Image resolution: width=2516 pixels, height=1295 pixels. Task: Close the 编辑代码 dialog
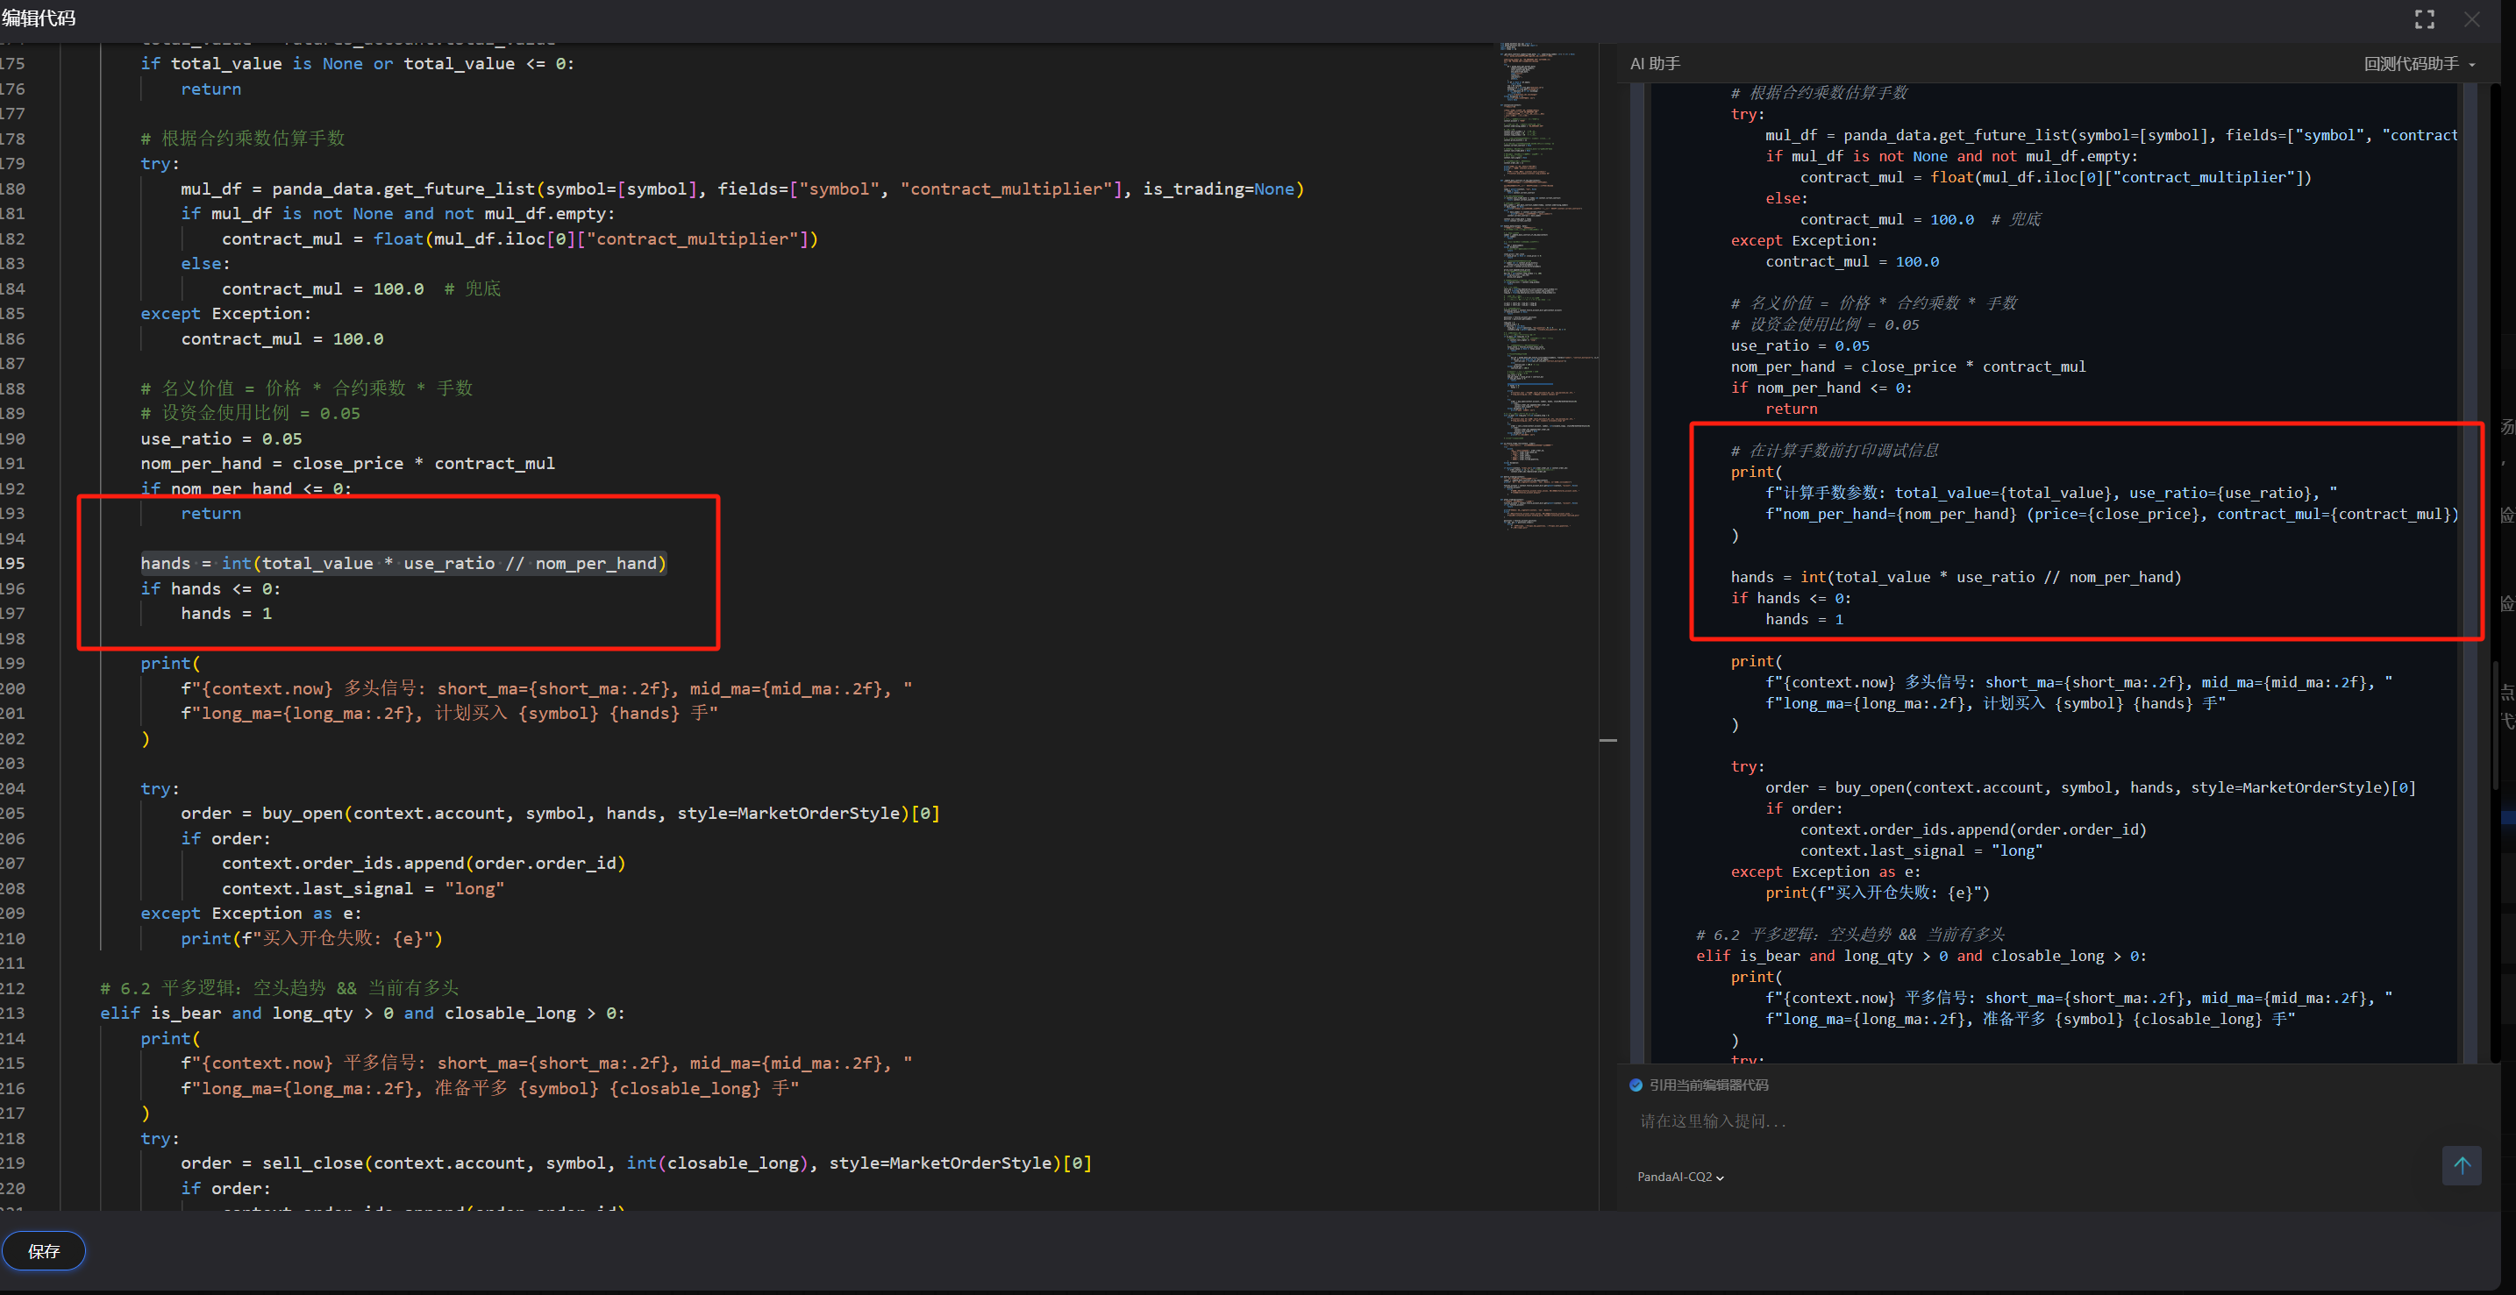point(2472,19)
